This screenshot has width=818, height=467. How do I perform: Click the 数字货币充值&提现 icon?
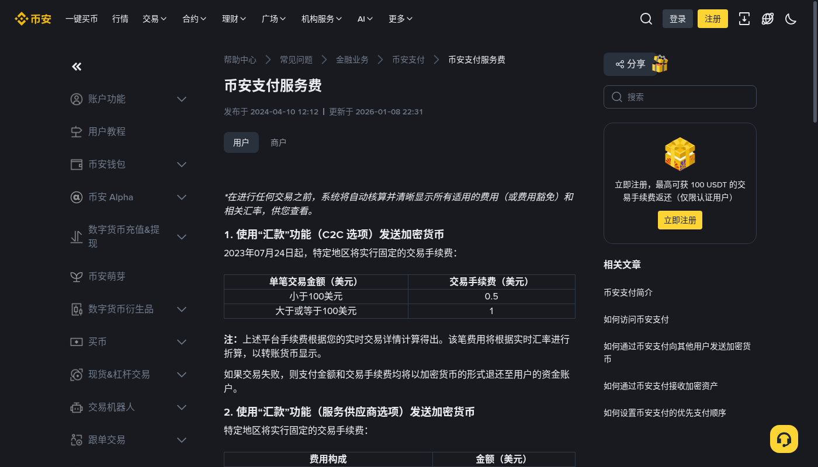pos(77,237)
